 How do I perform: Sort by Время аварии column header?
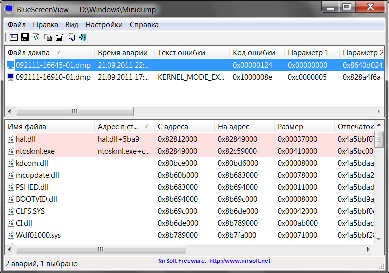click(x=124, y=53)
